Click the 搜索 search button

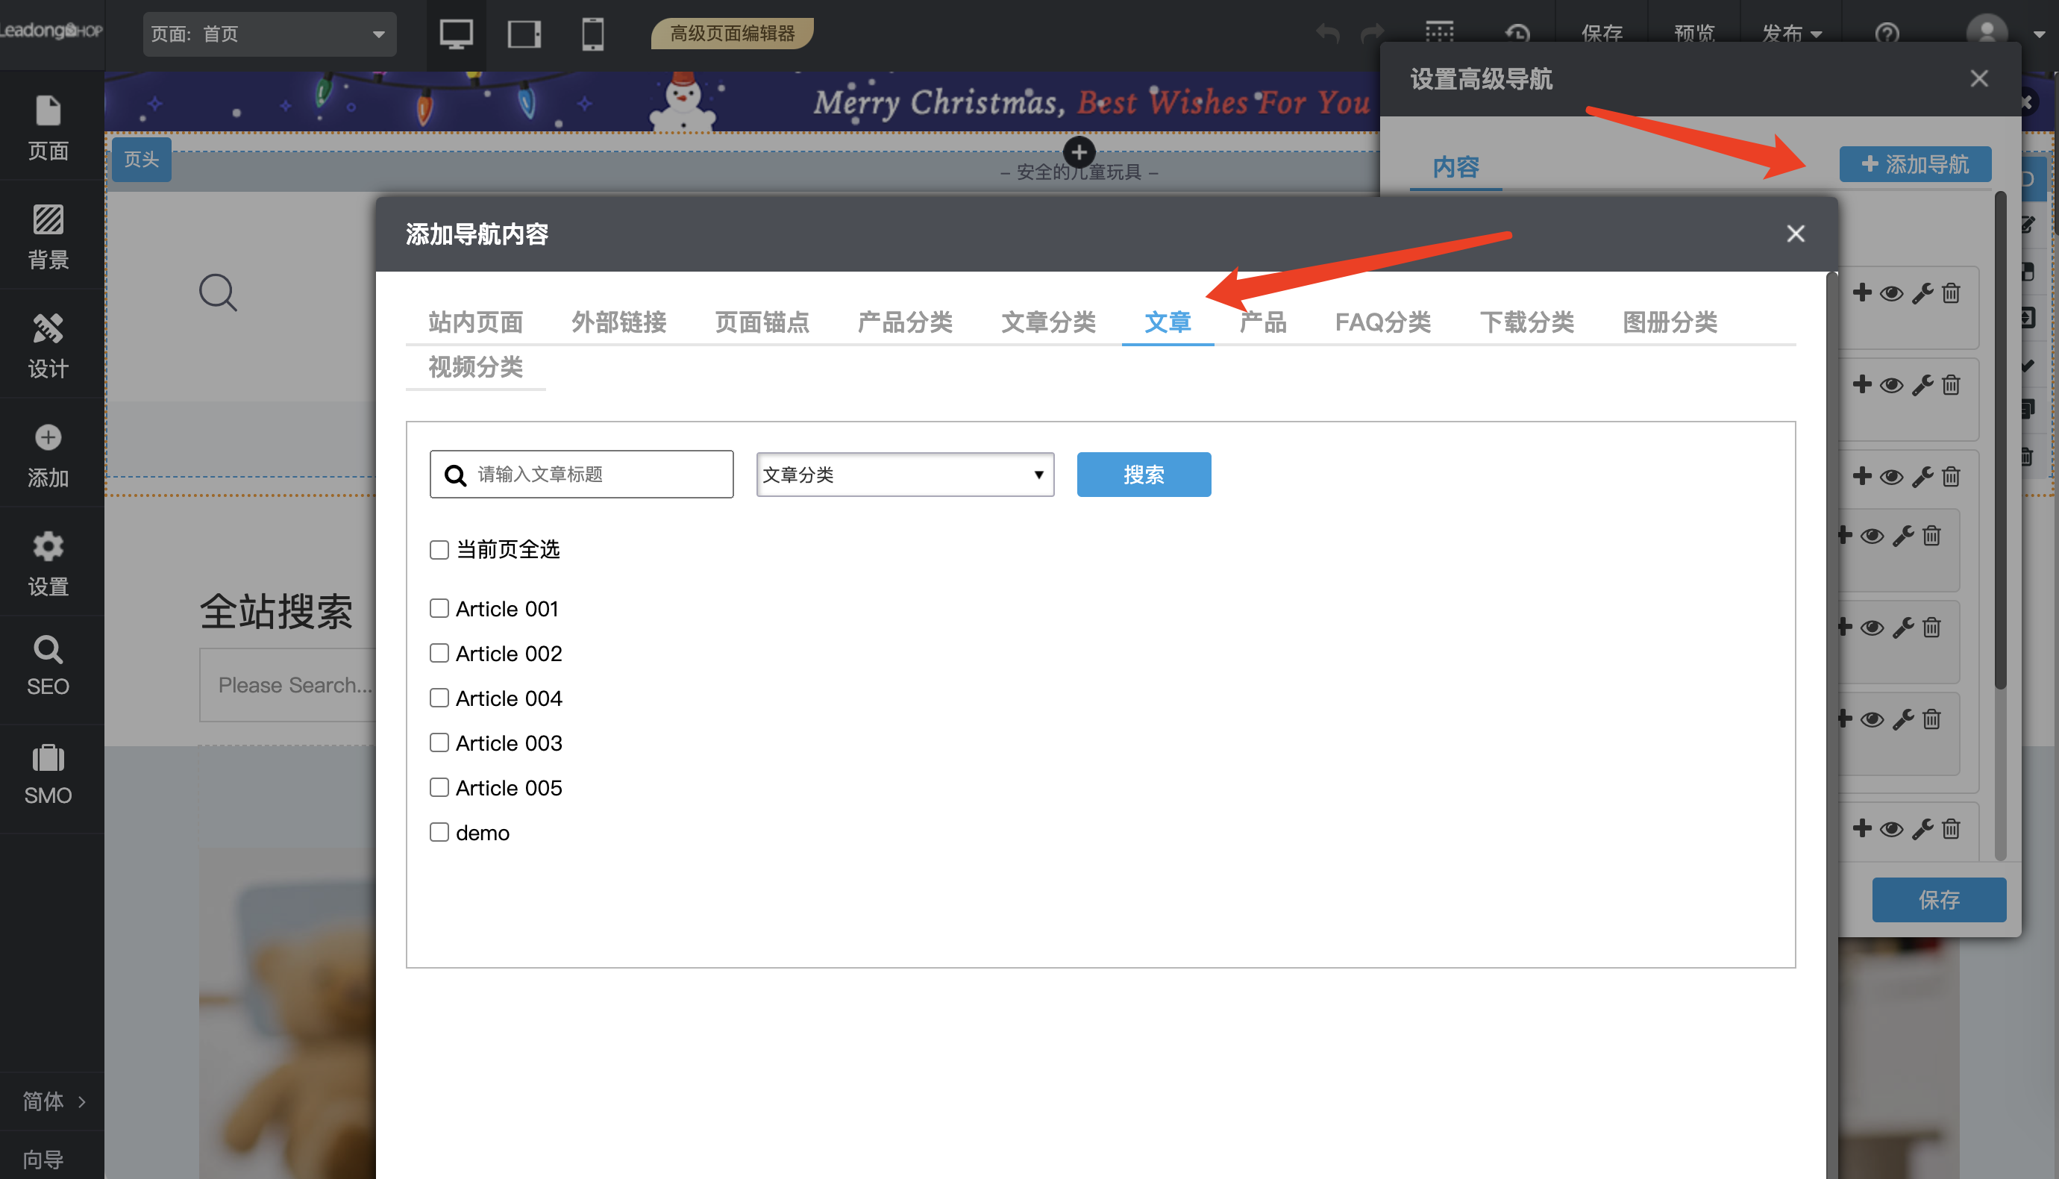[1143, 475]
